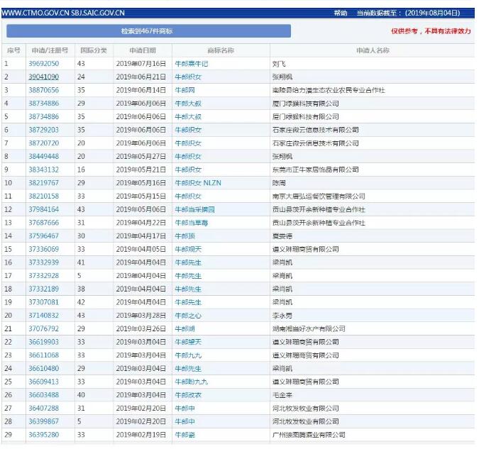Open the 牛郎网 trademark link
The height and width of the screenshot is (449, 479).
(x=185, y=90)
